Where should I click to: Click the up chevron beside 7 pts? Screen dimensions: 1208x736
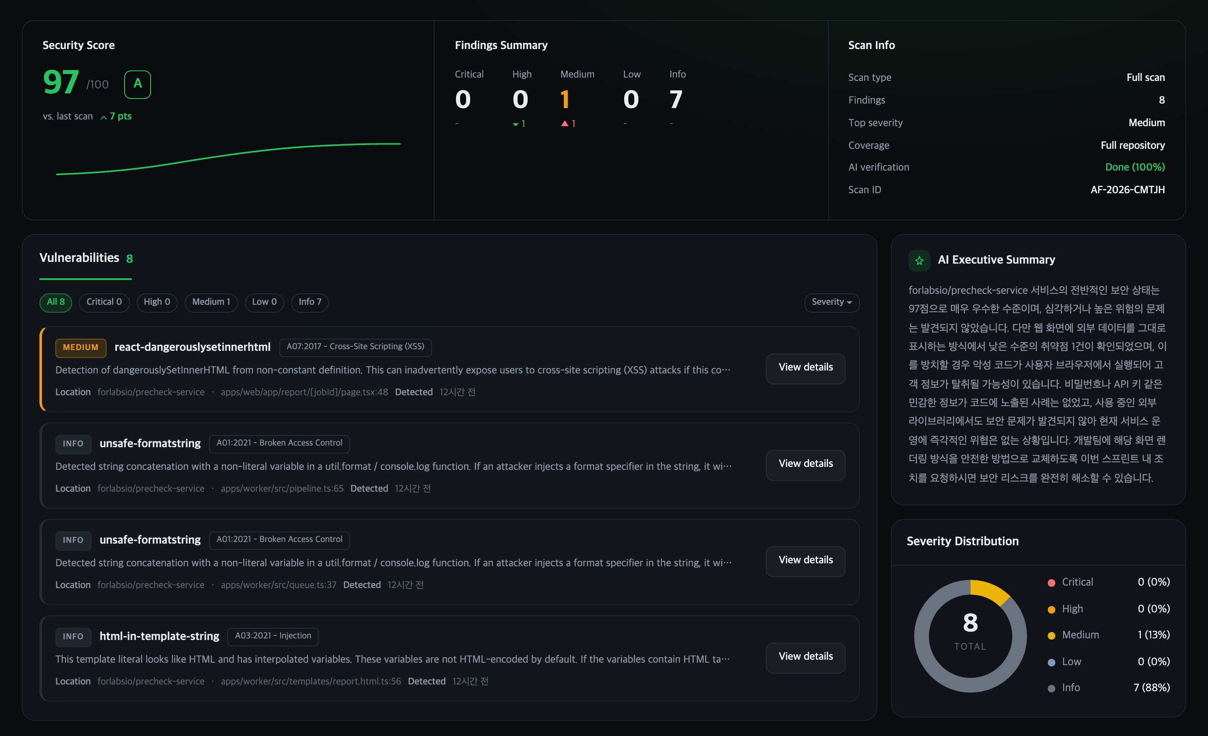coord(104,117)
